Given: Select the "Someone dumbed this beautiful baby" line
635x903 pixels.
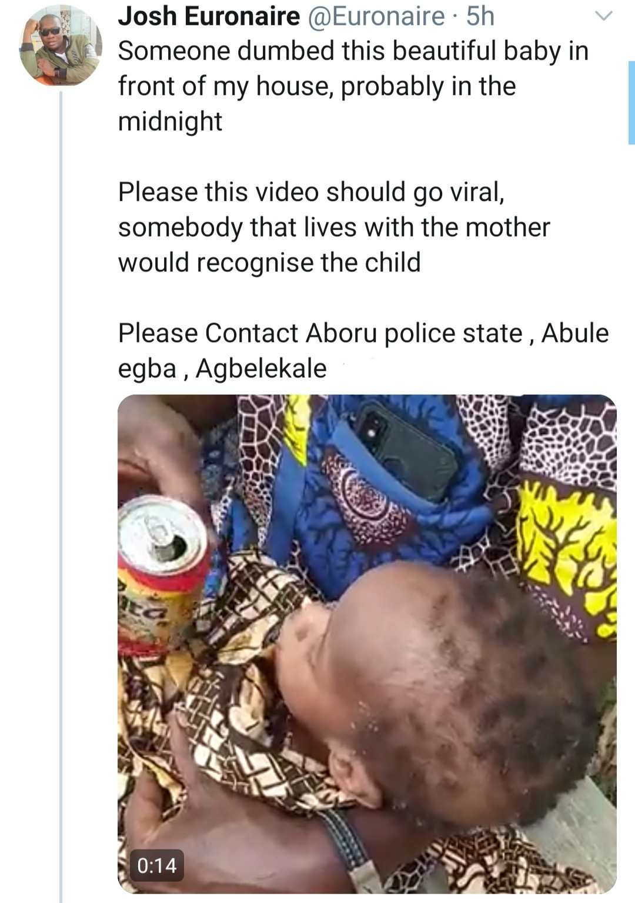Looking at the screenshot, I should 353,51.
